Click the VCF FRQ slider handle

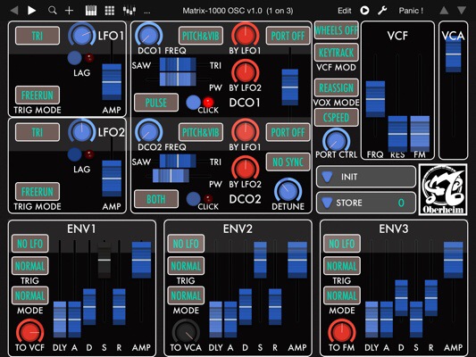click(x=375, y=99)
